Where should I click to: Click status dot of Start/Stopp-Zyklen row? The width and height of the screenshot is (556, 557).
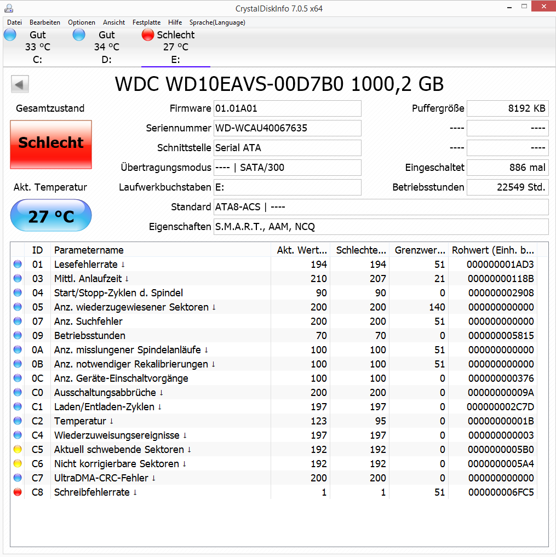coord(18,292)
